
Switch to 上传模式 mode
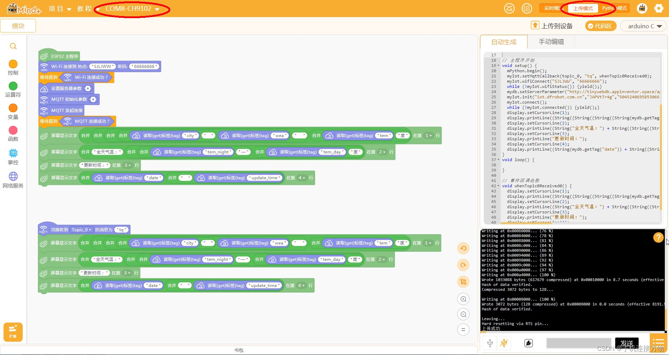(x=583, y=8)
